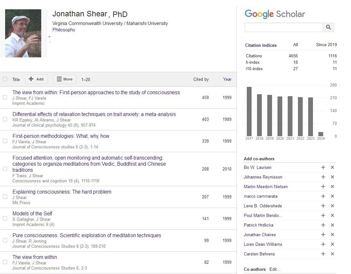Dismiss Patrick Hrdlicka co-author suggestion

(x=332, y=225)
